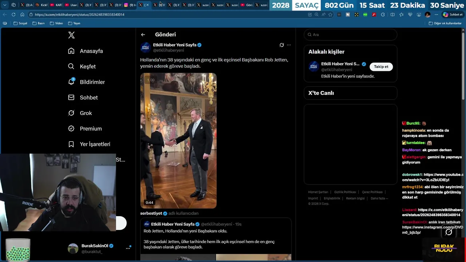The height and width of the screenshot is (262, 466).
Task: Open Yayın bookmarks folder
Action: (x=74, y=23)
